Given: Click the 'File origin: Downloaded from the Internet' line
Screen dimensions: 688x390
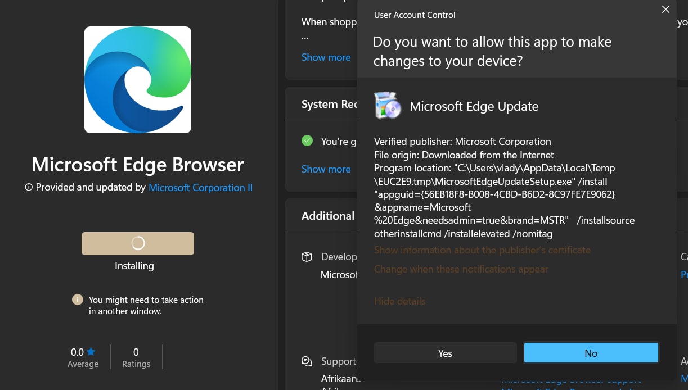Looking at the screenshot, I should click(x=464, y=155).
